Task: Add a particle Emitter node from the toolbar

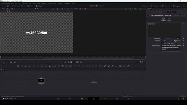Action: pyautogui.click(x=92, y=66)
